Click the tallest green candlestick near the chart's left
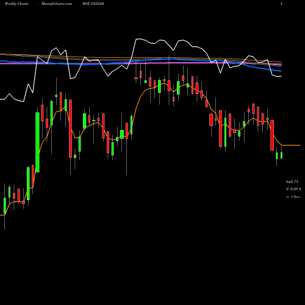 click(37, 142)
